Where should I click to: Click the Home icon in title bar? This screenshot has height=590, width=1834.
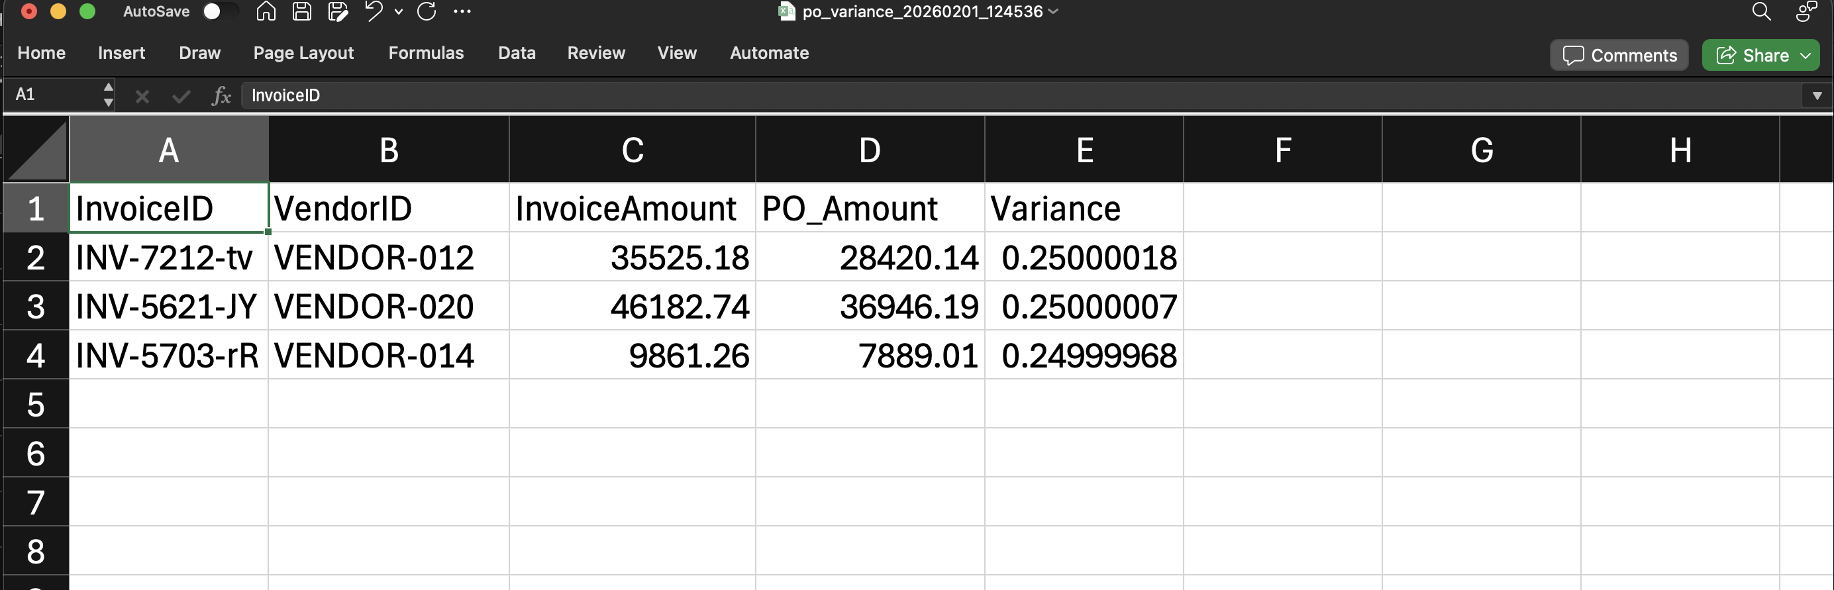[266, 11]
